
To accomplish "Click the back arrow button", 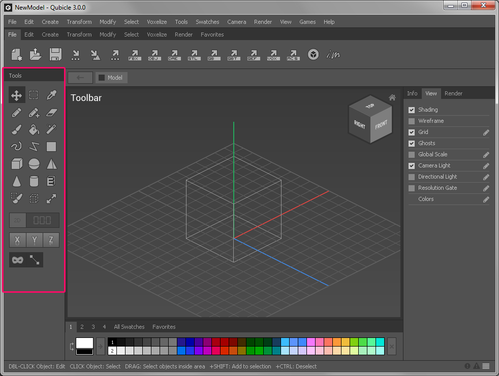I will point(80,78).
